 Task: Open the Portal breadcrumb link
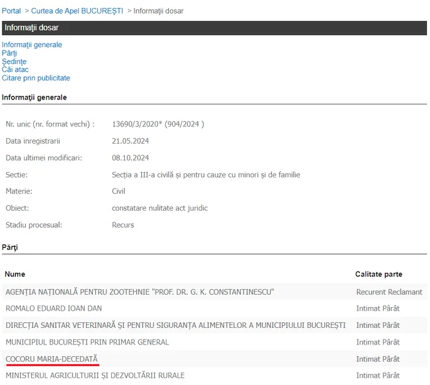coord(11,11)
